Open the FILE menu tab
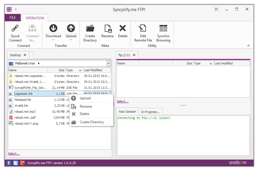 pyautogui.click(x=13, y=18)
